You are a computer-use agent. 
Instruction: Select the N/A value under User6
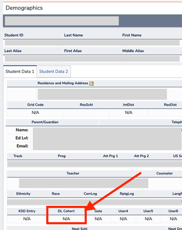(x=173, y=219)
